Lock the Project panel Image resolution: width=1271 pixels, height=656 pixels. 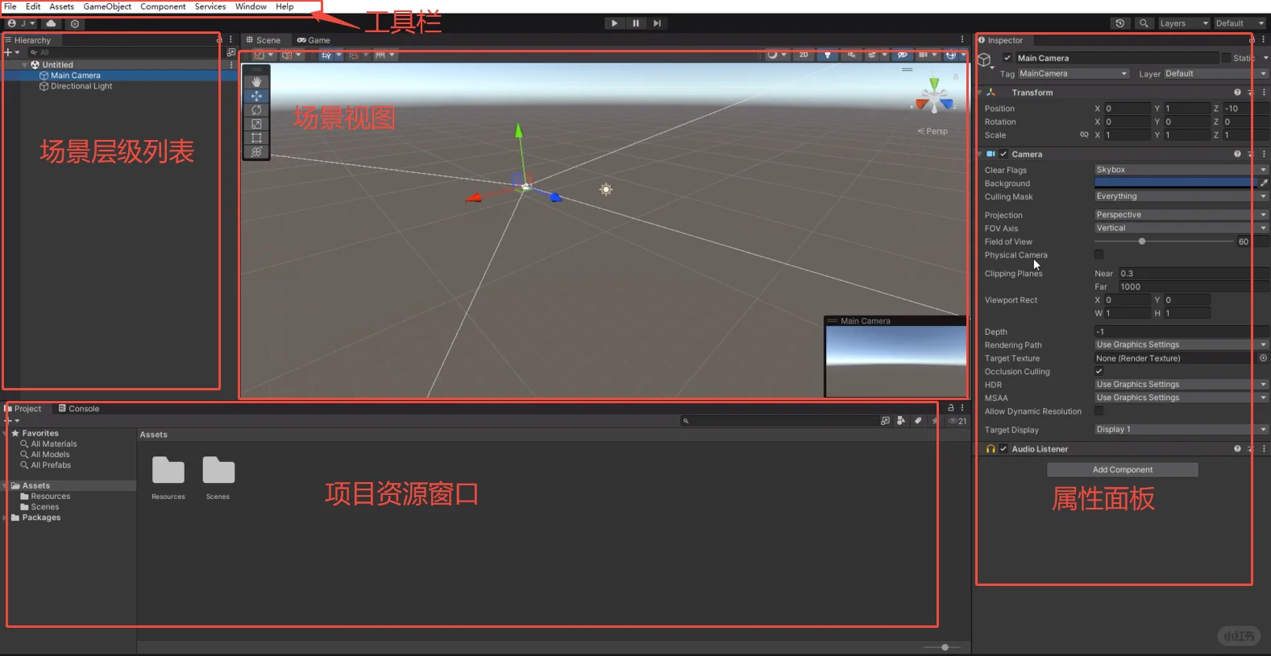coord(951,408)
